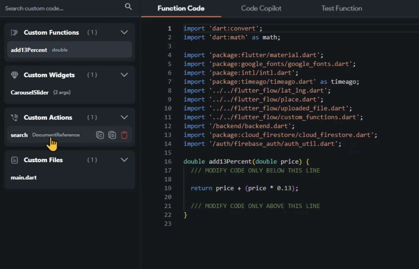419x269 pixels.
Task: Click the Custom Functions list icon
Action: pos(14,32)
